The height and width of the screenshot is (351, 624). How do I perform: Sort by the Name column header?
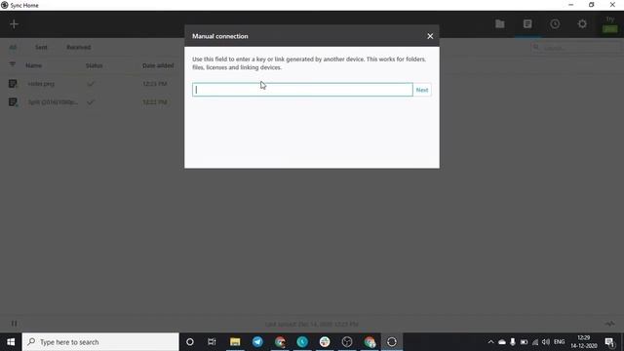pos(34,65)
